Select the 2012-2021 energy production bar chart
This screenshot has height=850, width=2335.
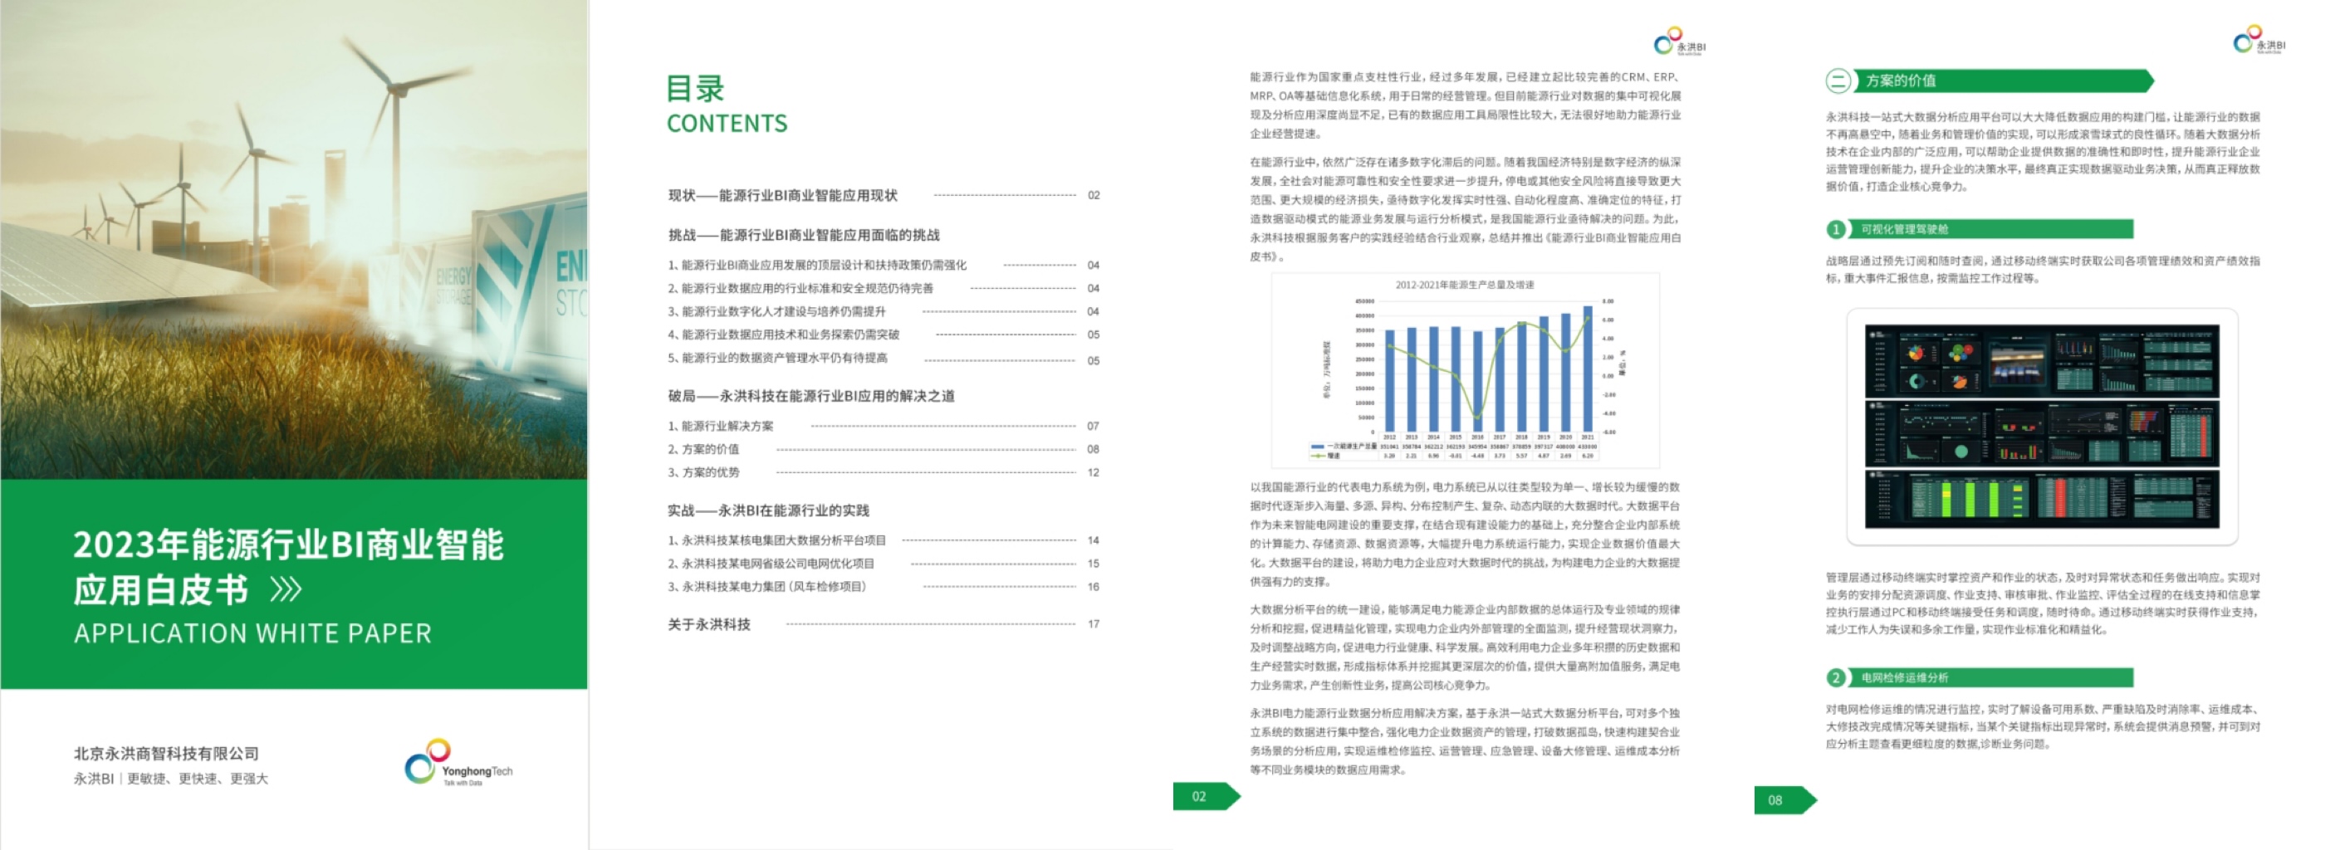[x=1466, y=370]
